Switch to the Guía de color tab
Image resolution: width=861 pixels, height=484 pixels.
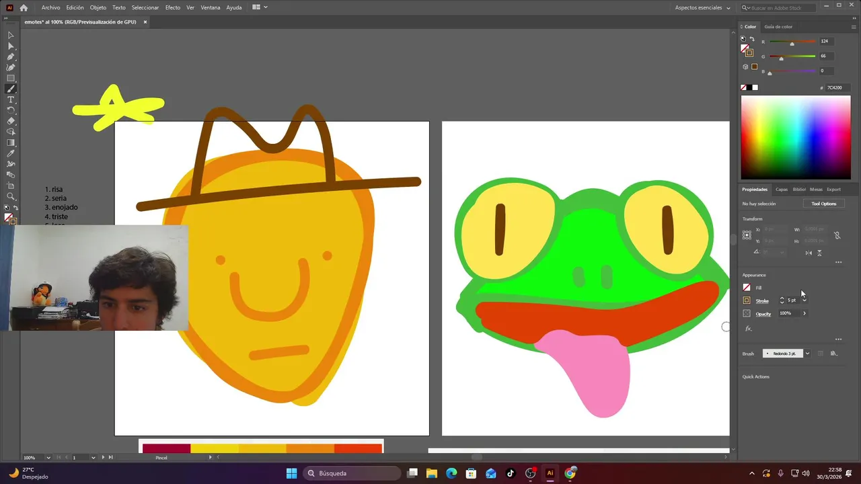pyautogui.click(x=778, y=27)
